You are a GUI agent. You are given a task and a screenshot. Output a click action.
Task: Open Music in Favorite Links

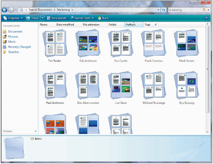point(12,42)
